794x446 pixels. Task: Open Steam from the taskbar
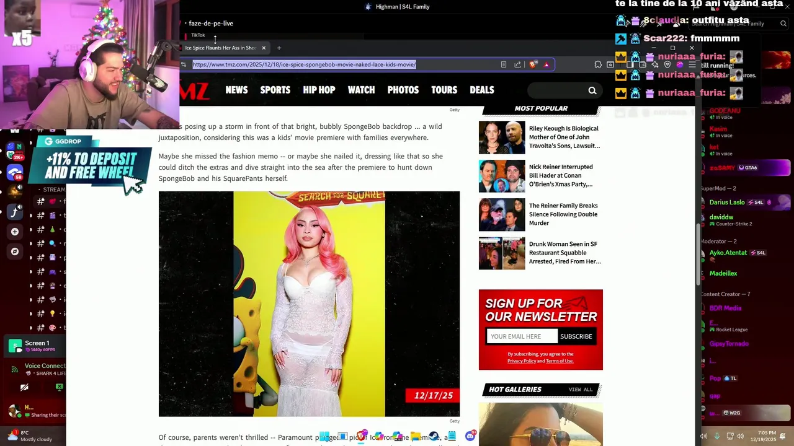(434, 437)
